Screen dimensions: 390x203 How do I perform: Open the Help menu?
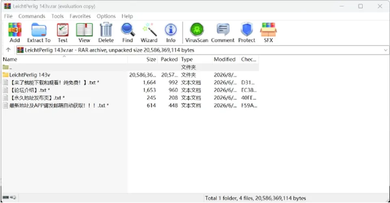[127, 16]
